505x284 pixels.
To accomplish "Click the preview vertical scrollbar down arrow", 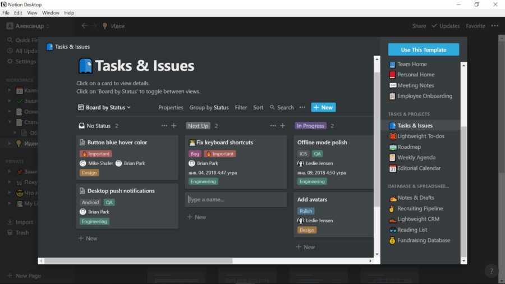I will click(x=377, y=254).
